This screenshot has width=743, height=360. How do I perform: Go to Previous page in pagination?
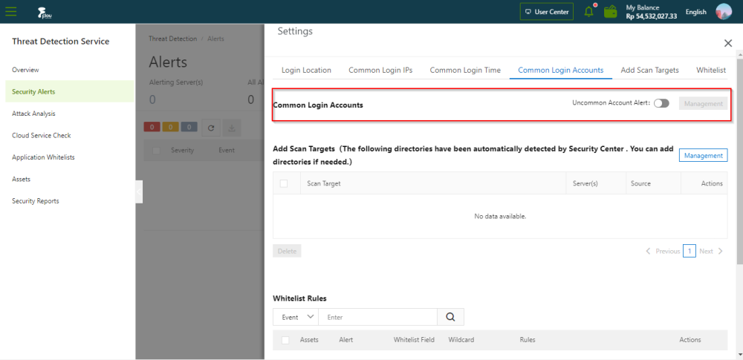663,251
